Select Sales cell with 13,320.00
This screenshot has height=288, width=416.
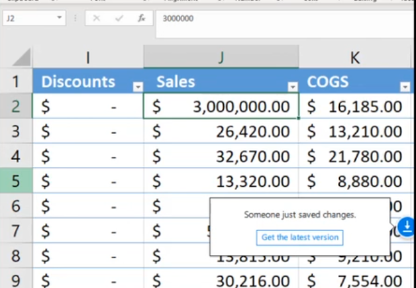(x=221, y=181)
